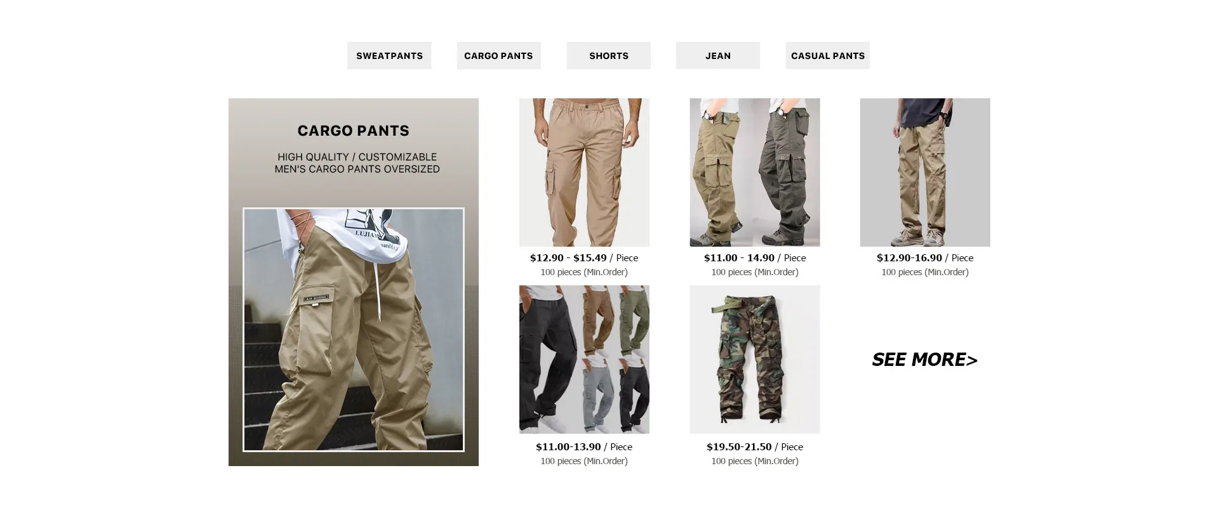1219x520 pixels.
Task: Open the khaki cargo pants thumbnail priced $12.90 - $15.49
Action: pos(584,172)
